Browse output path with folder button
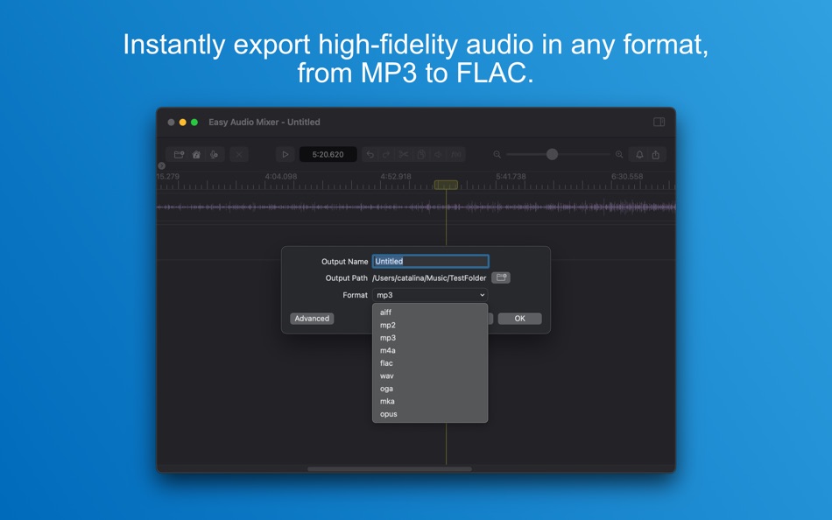 [501, 278]
